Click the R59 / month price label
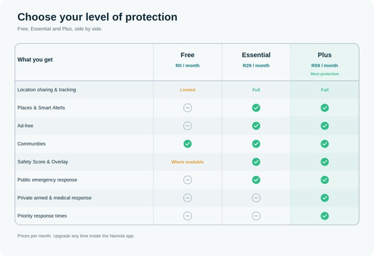 click(x=325, y=66)
